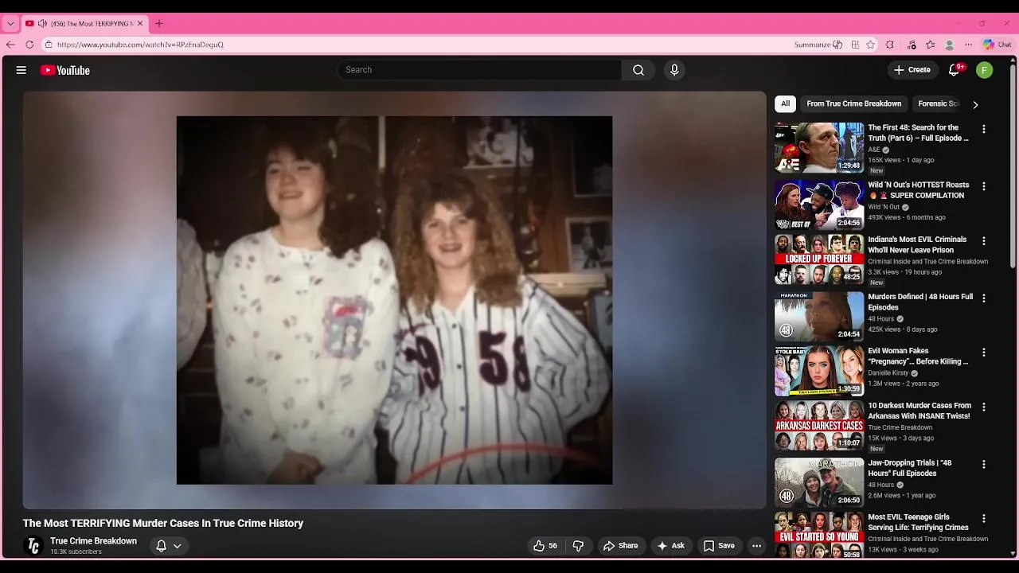Start voice search with the microphone
Viewport: 1019px width, 573px height.
click(674, 70)
